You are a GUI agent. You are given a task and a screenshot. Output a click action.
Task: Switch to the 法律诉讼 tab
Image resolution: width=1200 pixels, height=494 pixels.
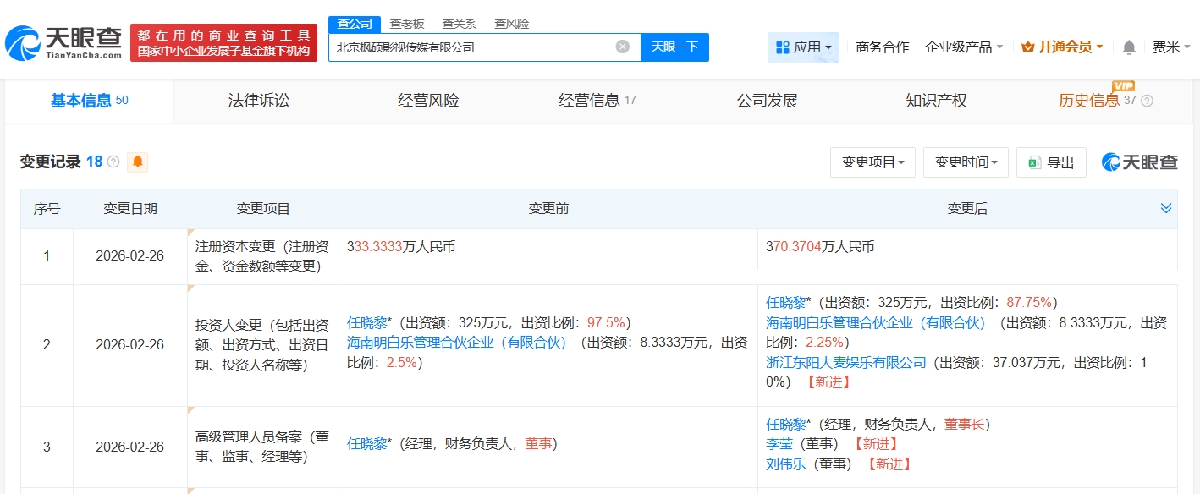pos(259,101)
